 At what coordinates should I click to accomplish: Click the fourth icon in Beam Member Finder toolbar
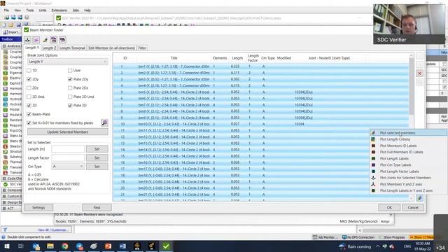point(54,40)
